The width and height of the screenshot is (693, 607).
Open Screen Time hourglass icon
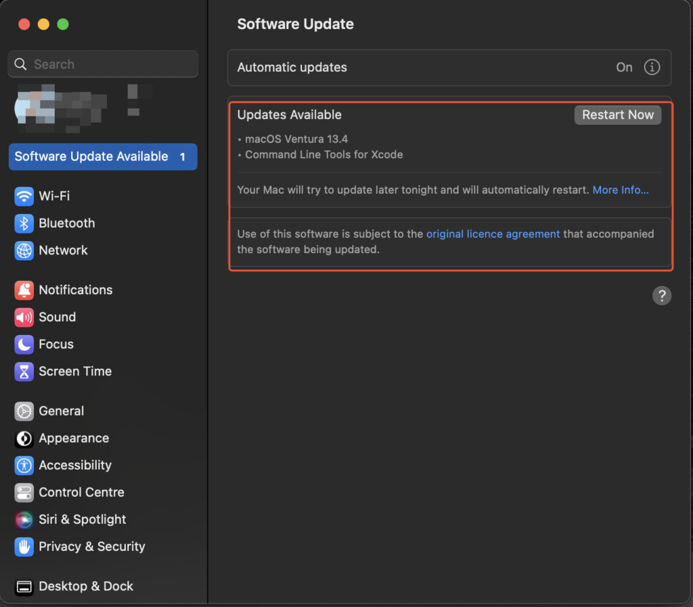(24, 372)
